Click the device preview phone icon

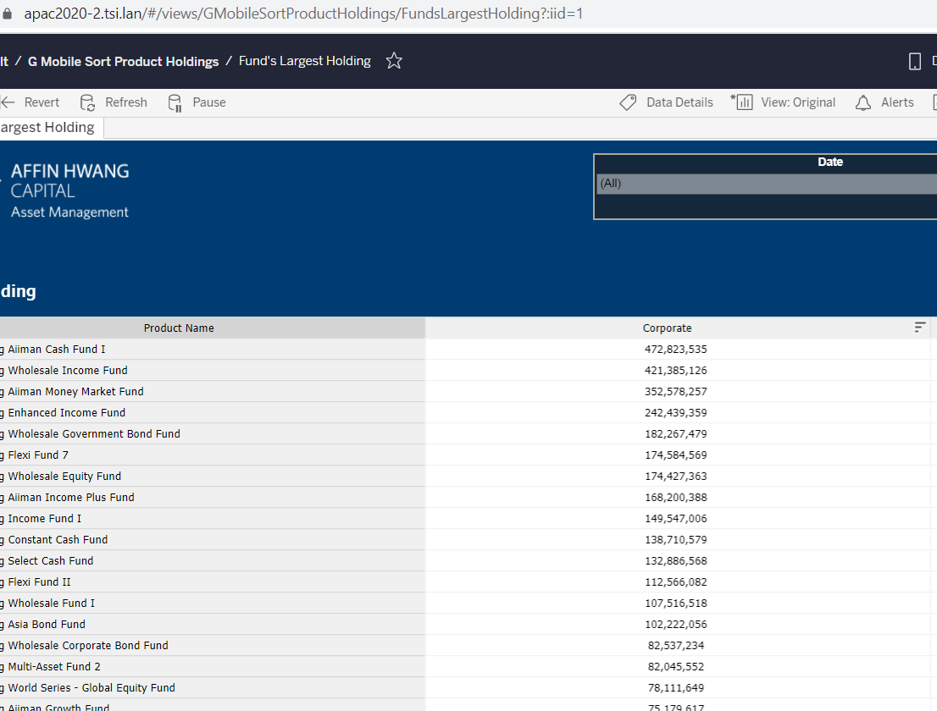915,61
